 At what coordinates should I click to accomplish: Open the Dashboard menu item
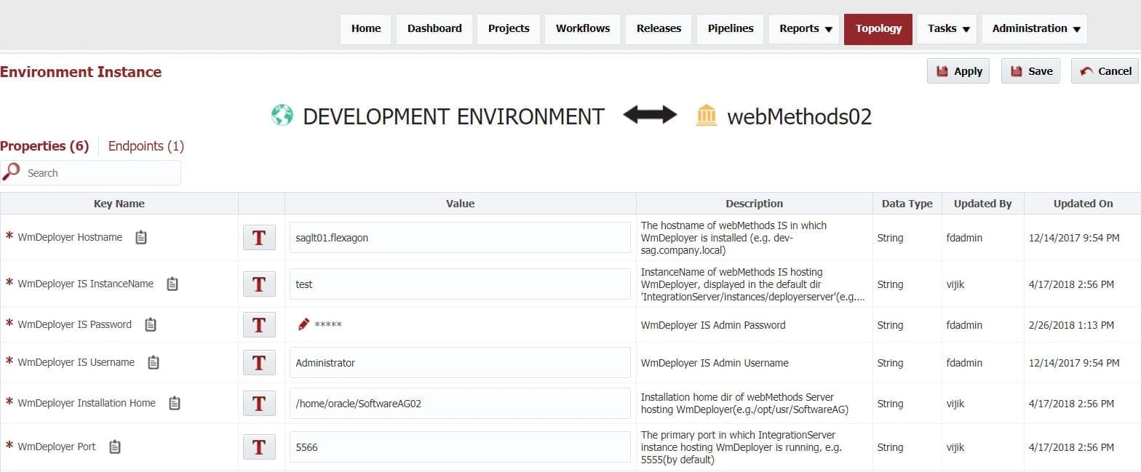[x=434, y=29]
